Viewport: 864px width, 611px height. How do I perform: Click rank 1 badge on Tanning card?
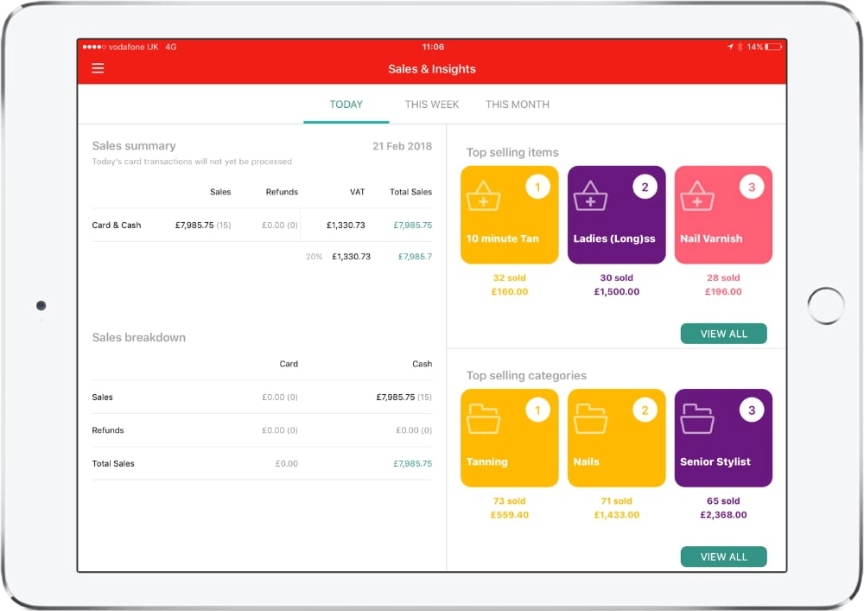point(537,410)
